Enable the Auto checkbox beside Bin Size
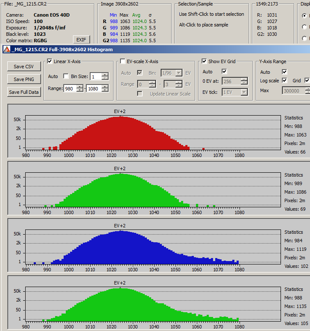The width and height of the screenshot is (310, 331). [66, 76]
